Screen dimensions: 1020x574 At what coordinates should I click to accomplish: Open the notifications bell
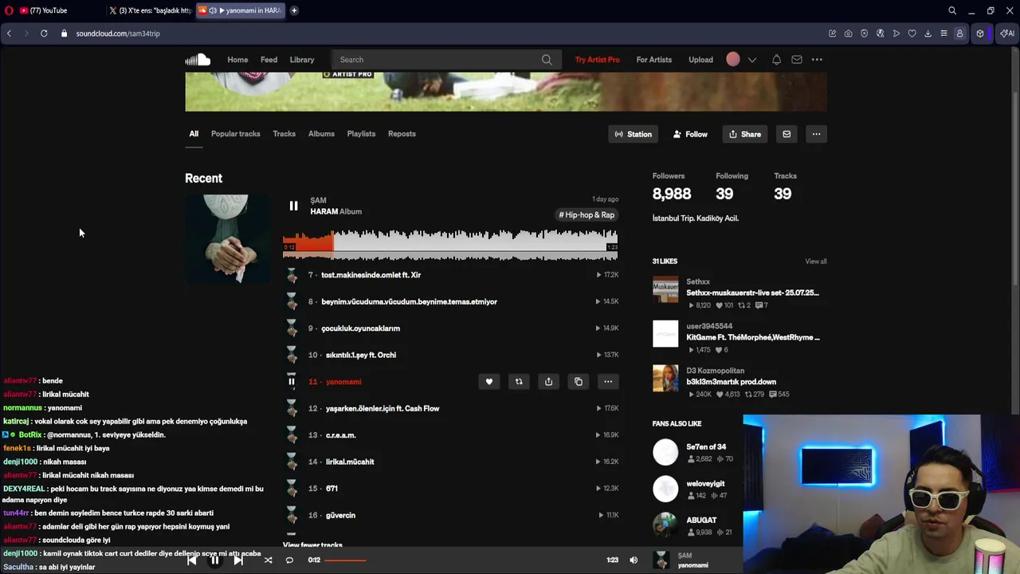pos(776,60)
